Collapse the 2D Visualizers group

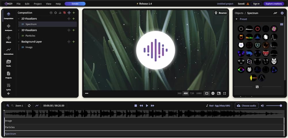[18, 19]
